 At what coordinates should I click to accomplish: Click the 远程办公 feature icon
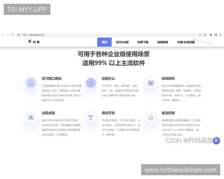(x=91, y=83)
